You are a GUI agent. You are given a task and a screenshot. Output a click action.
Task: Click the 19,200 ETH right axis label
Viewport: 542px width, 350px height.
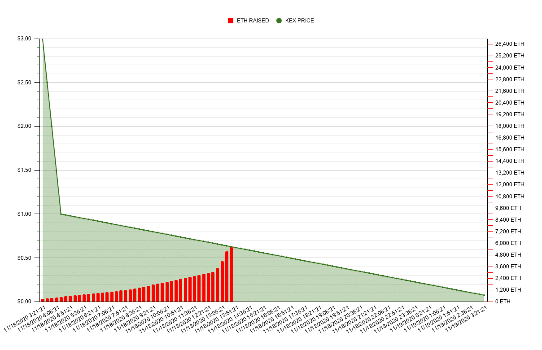pos(510,114)
